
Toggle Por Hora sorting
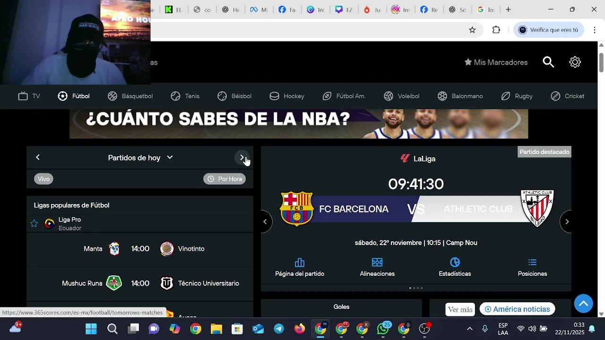click(x=225, y=179)
